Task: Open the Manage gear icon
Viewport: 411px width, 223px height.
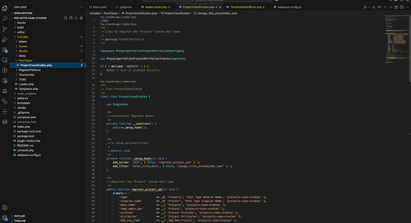Action: click(x=5, y=218)
